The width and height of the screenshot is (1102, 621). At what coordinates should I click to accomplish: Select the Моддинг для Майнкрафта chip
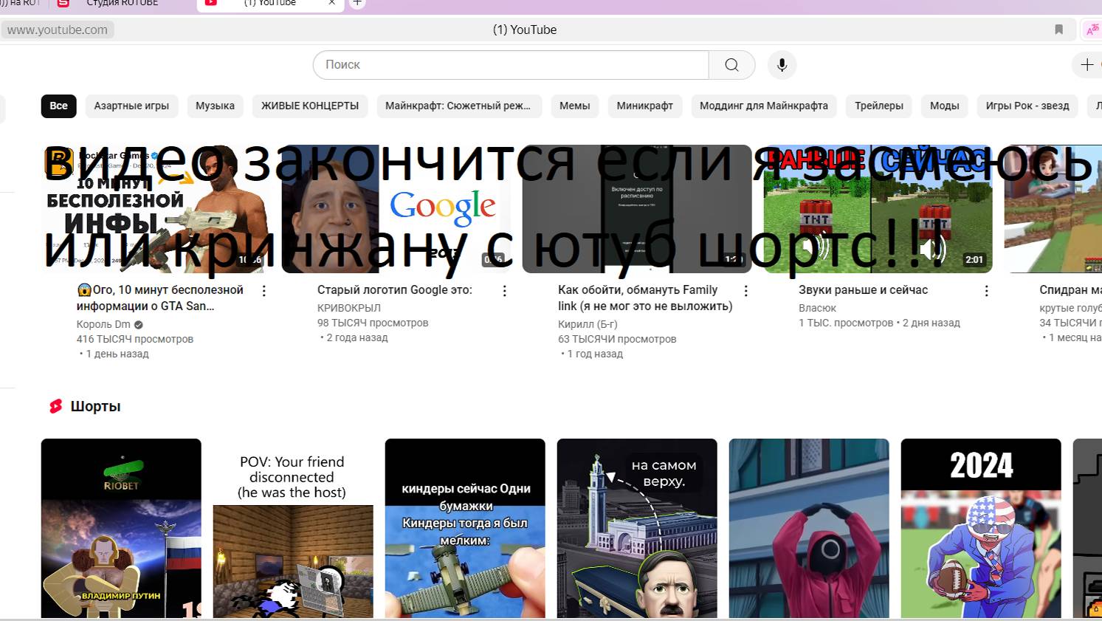tap(764, 106)
